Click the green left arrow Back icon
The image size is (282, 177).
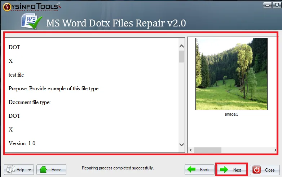[191, 169]
